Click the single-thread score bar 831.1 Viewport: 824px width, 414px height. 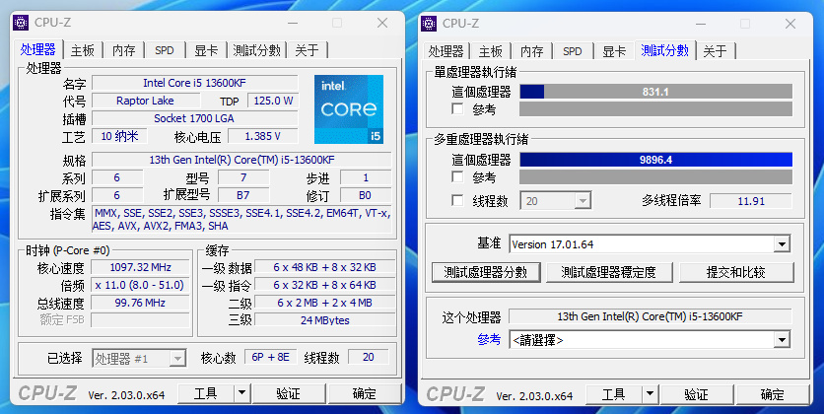655,92
